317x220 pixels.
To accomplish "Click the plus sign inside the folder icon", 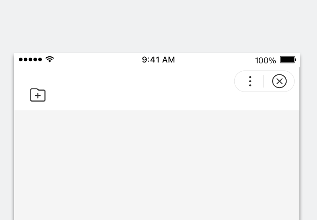I will [x=38, y=96].
